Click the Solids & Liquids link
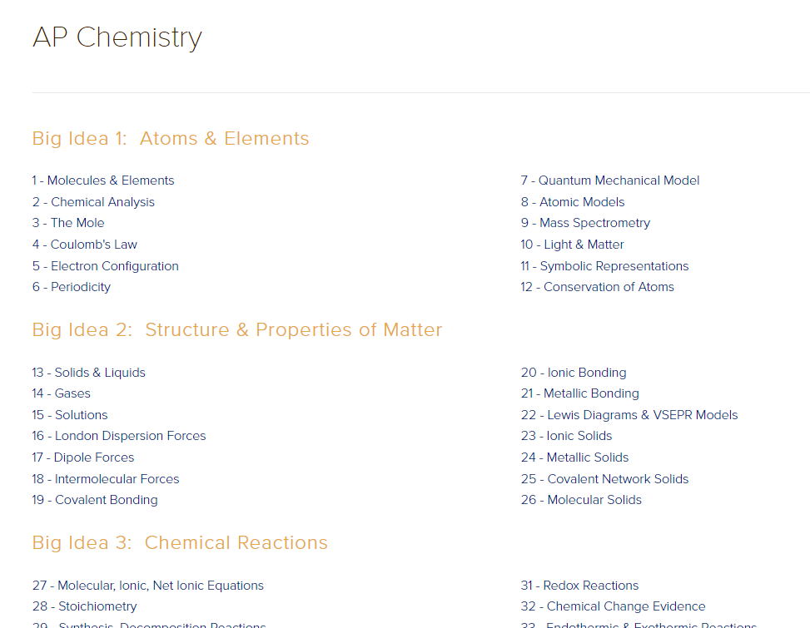 (x=89, y=373)
